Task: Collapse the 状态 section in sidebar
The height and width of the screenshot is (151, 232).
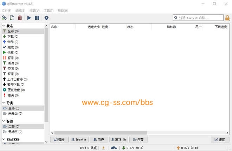Action: pyautogui.click(x=4, y=26)
